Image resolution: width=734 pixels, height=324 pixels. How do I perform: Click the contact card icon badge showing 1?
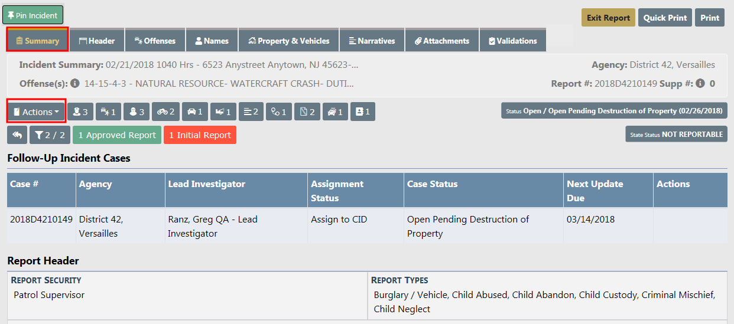point(362,112)
